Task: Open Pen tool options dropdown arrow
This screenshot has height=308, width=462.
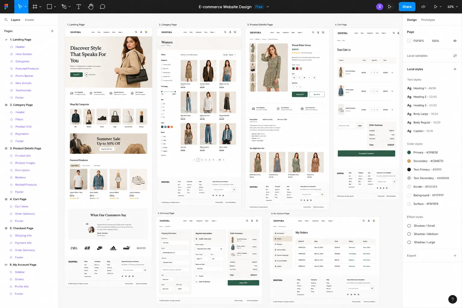Action: [x=69, y=7]
